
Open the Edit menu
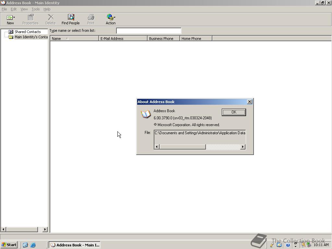14,9
